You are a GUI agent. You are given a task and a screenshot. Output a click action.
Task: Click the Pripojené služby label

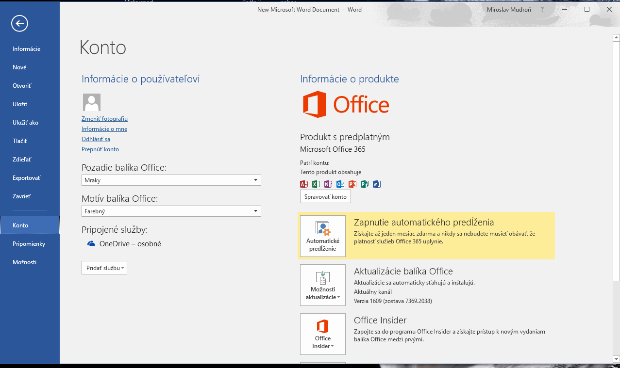pyautogui.click(x=115, y=230)
